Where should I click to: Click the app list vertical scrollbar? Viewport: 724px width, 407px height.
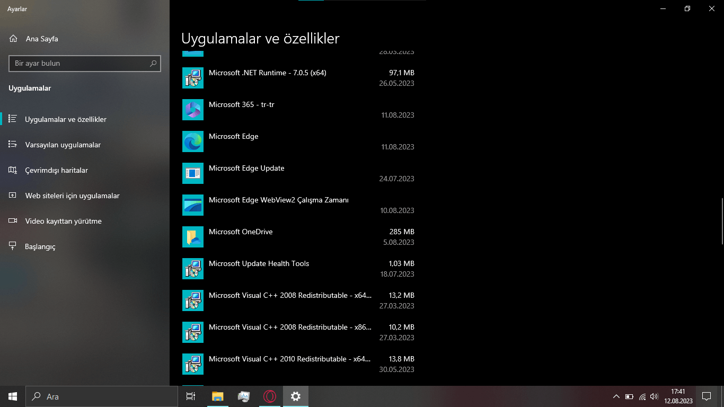[x=721, y=220]
